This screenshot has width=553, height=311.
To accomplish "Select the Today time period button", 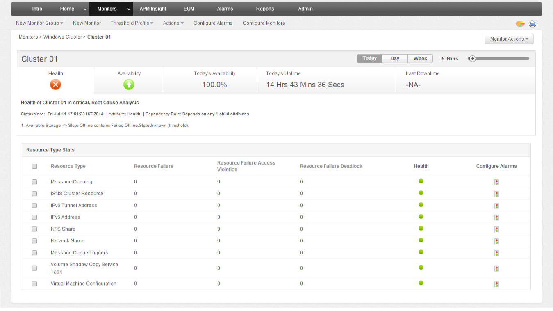I will tap(370, 58).
